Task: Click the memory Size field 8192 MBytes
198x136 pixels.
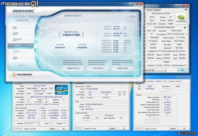Action: (150, 89)
